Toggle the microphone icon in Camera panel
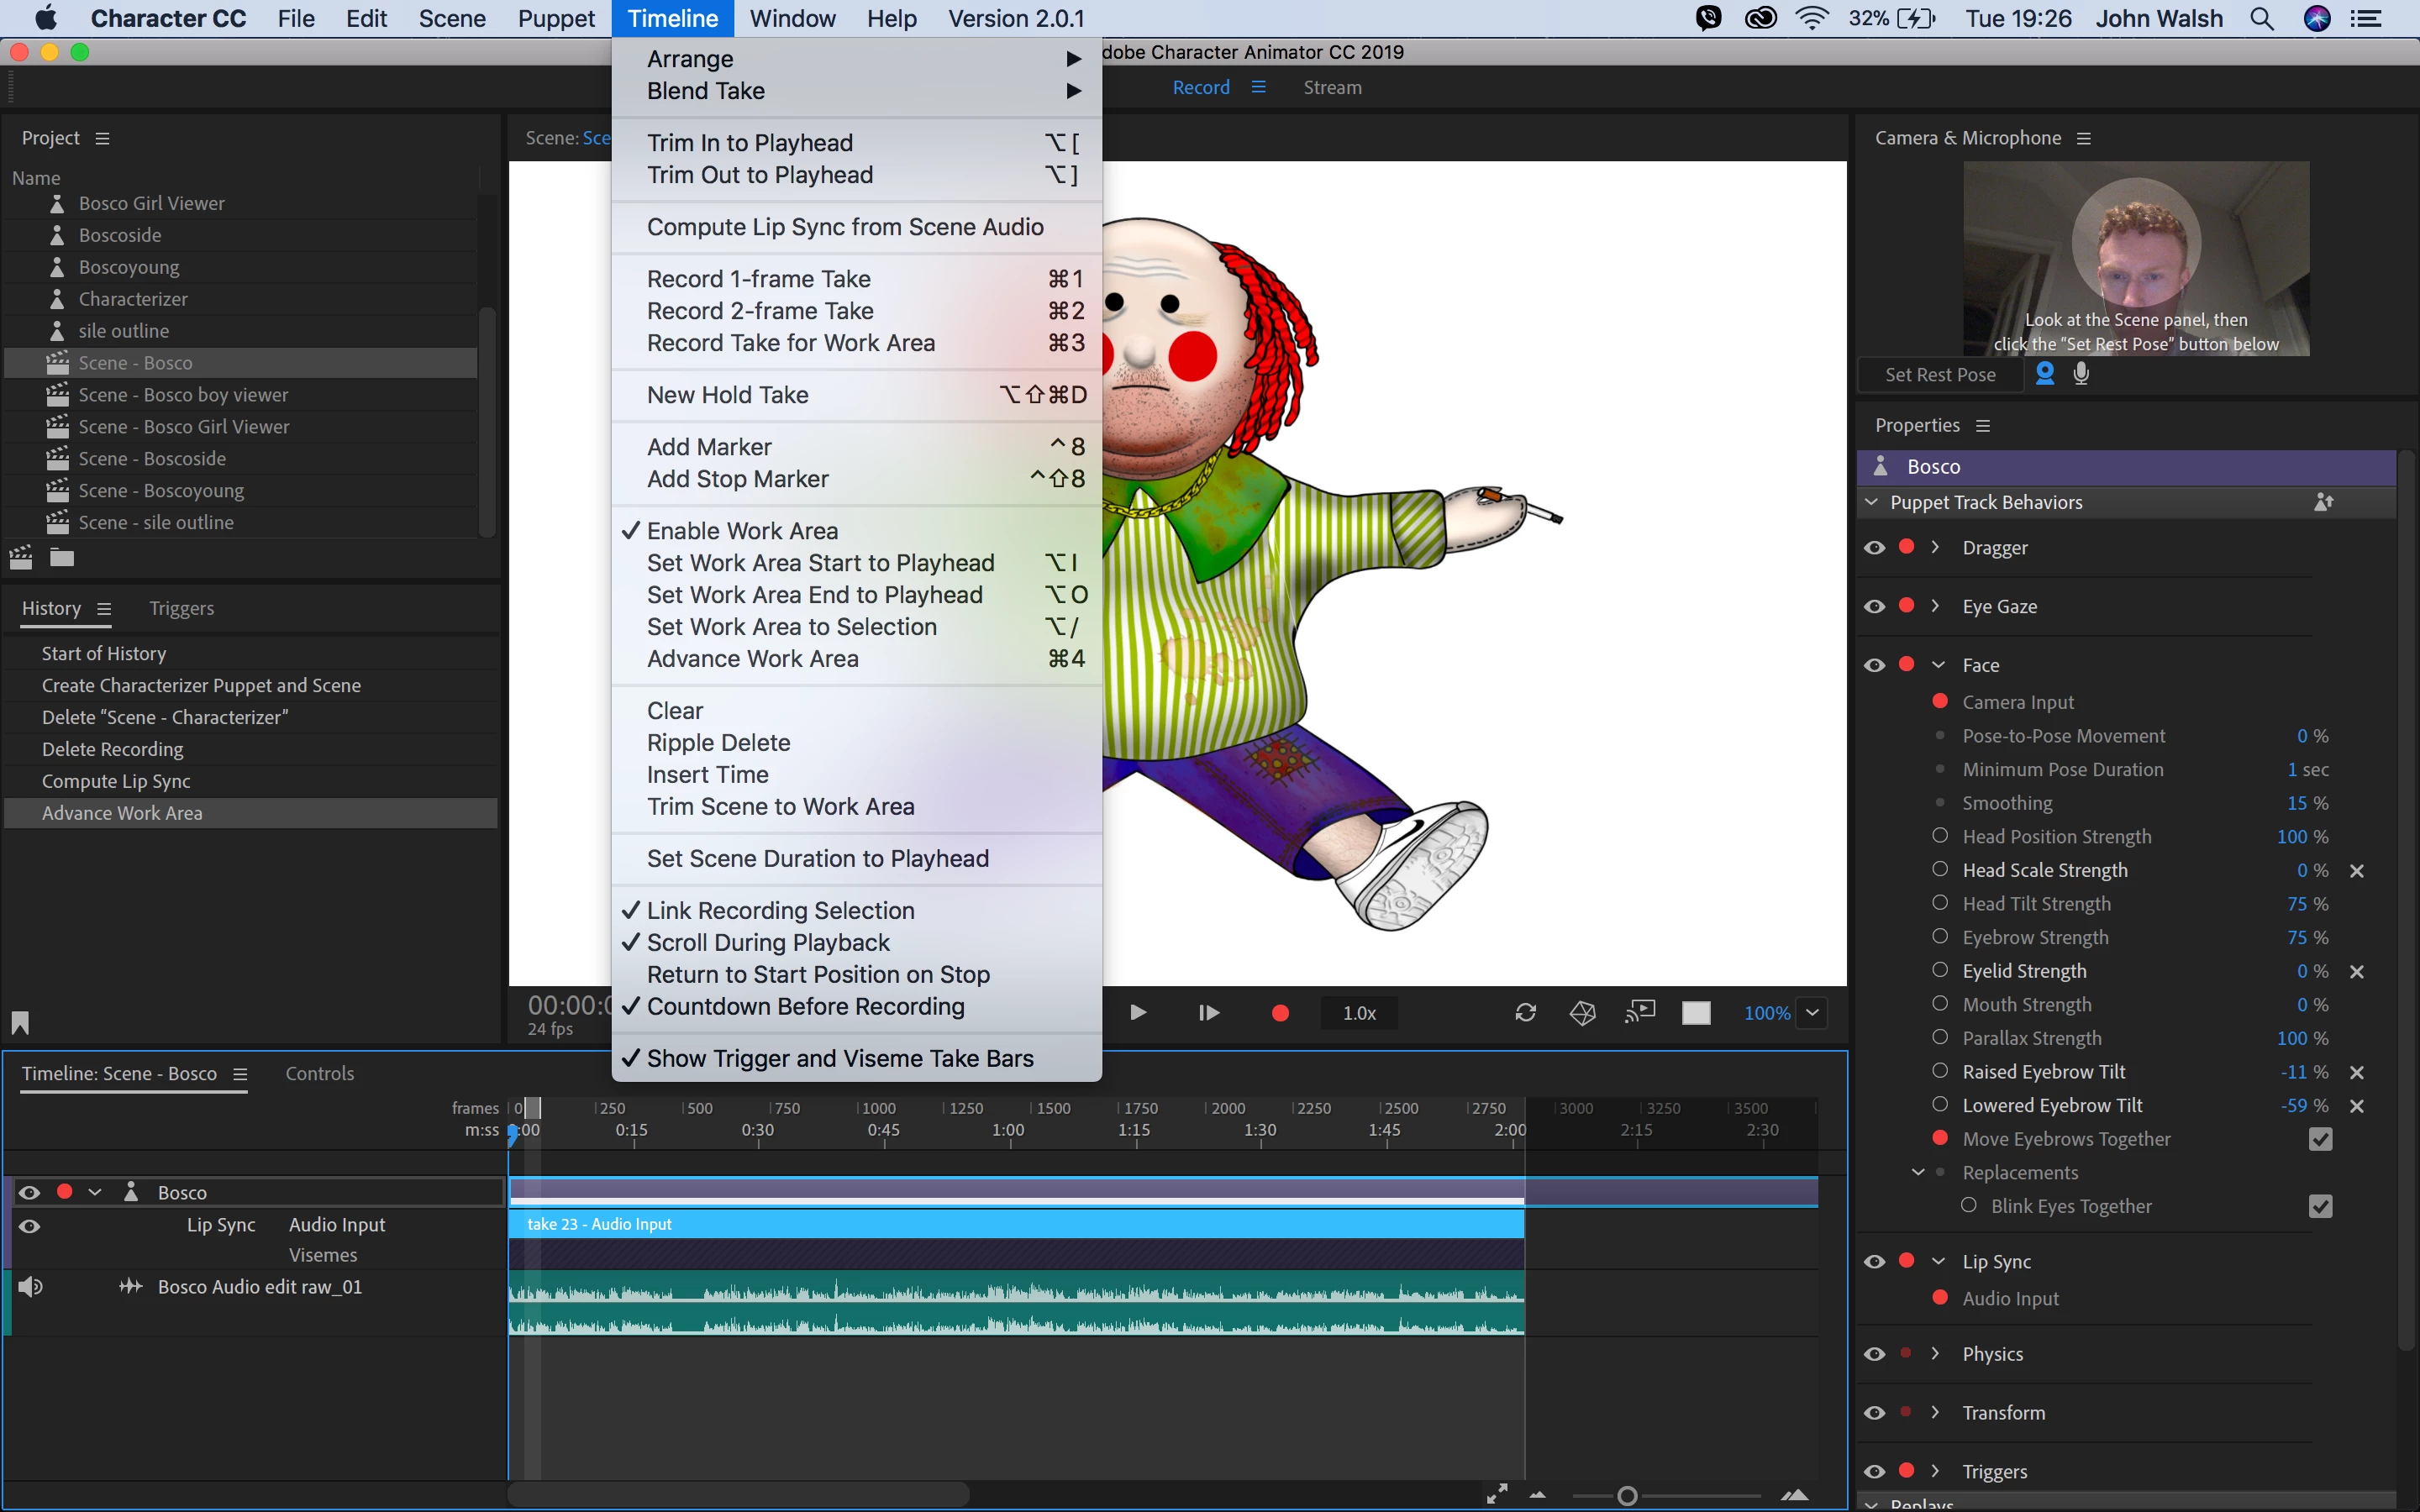This screenshot has width=2420, height=1512. (x=2081, y=374)
